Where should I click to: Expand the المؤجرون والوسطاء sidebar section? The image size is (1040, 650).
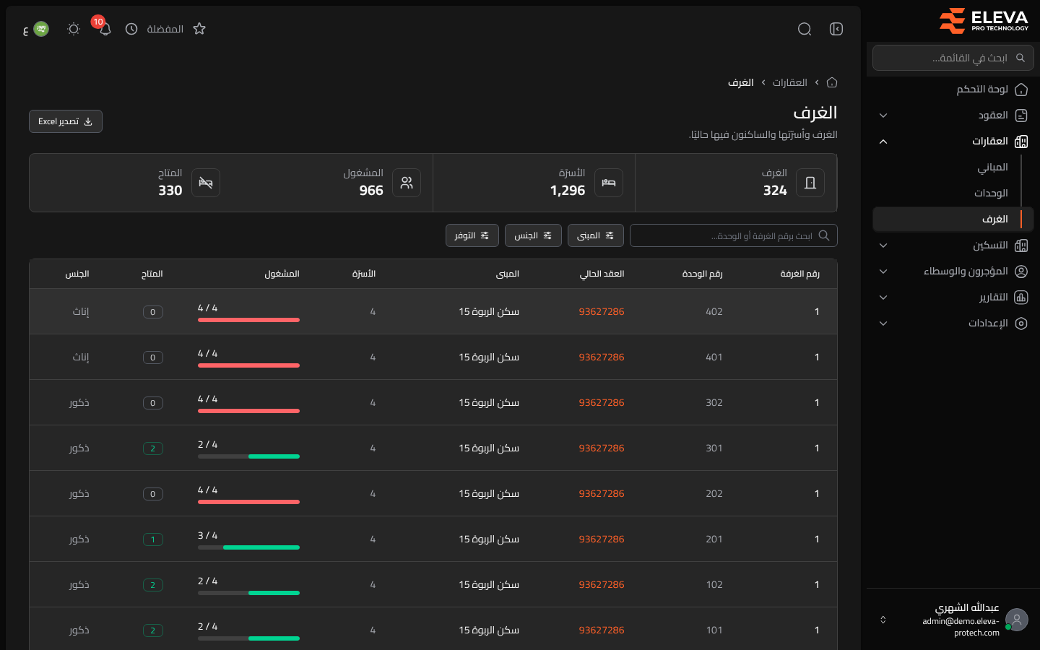(953, 272)
